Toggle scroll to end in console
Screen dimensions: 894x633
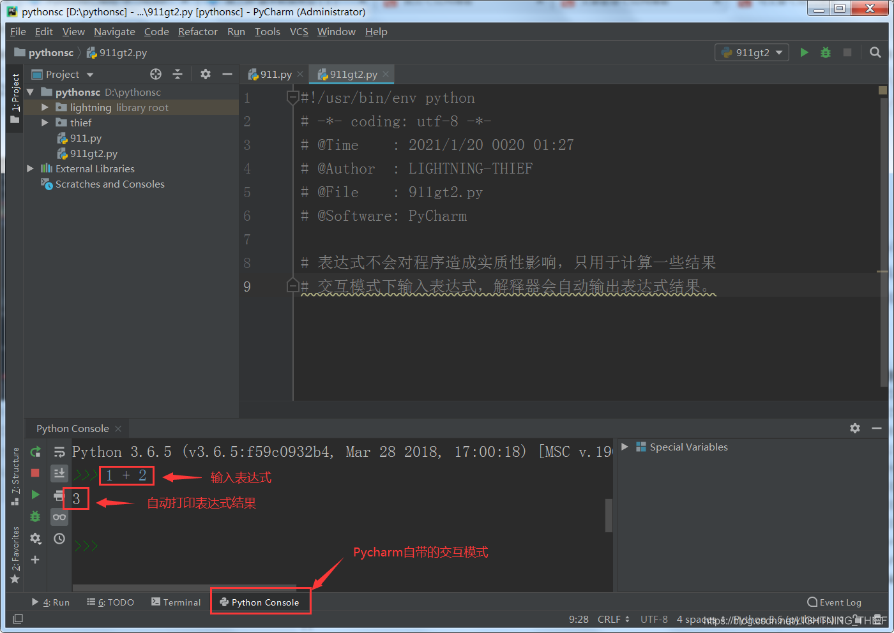(x=59, y=473)
